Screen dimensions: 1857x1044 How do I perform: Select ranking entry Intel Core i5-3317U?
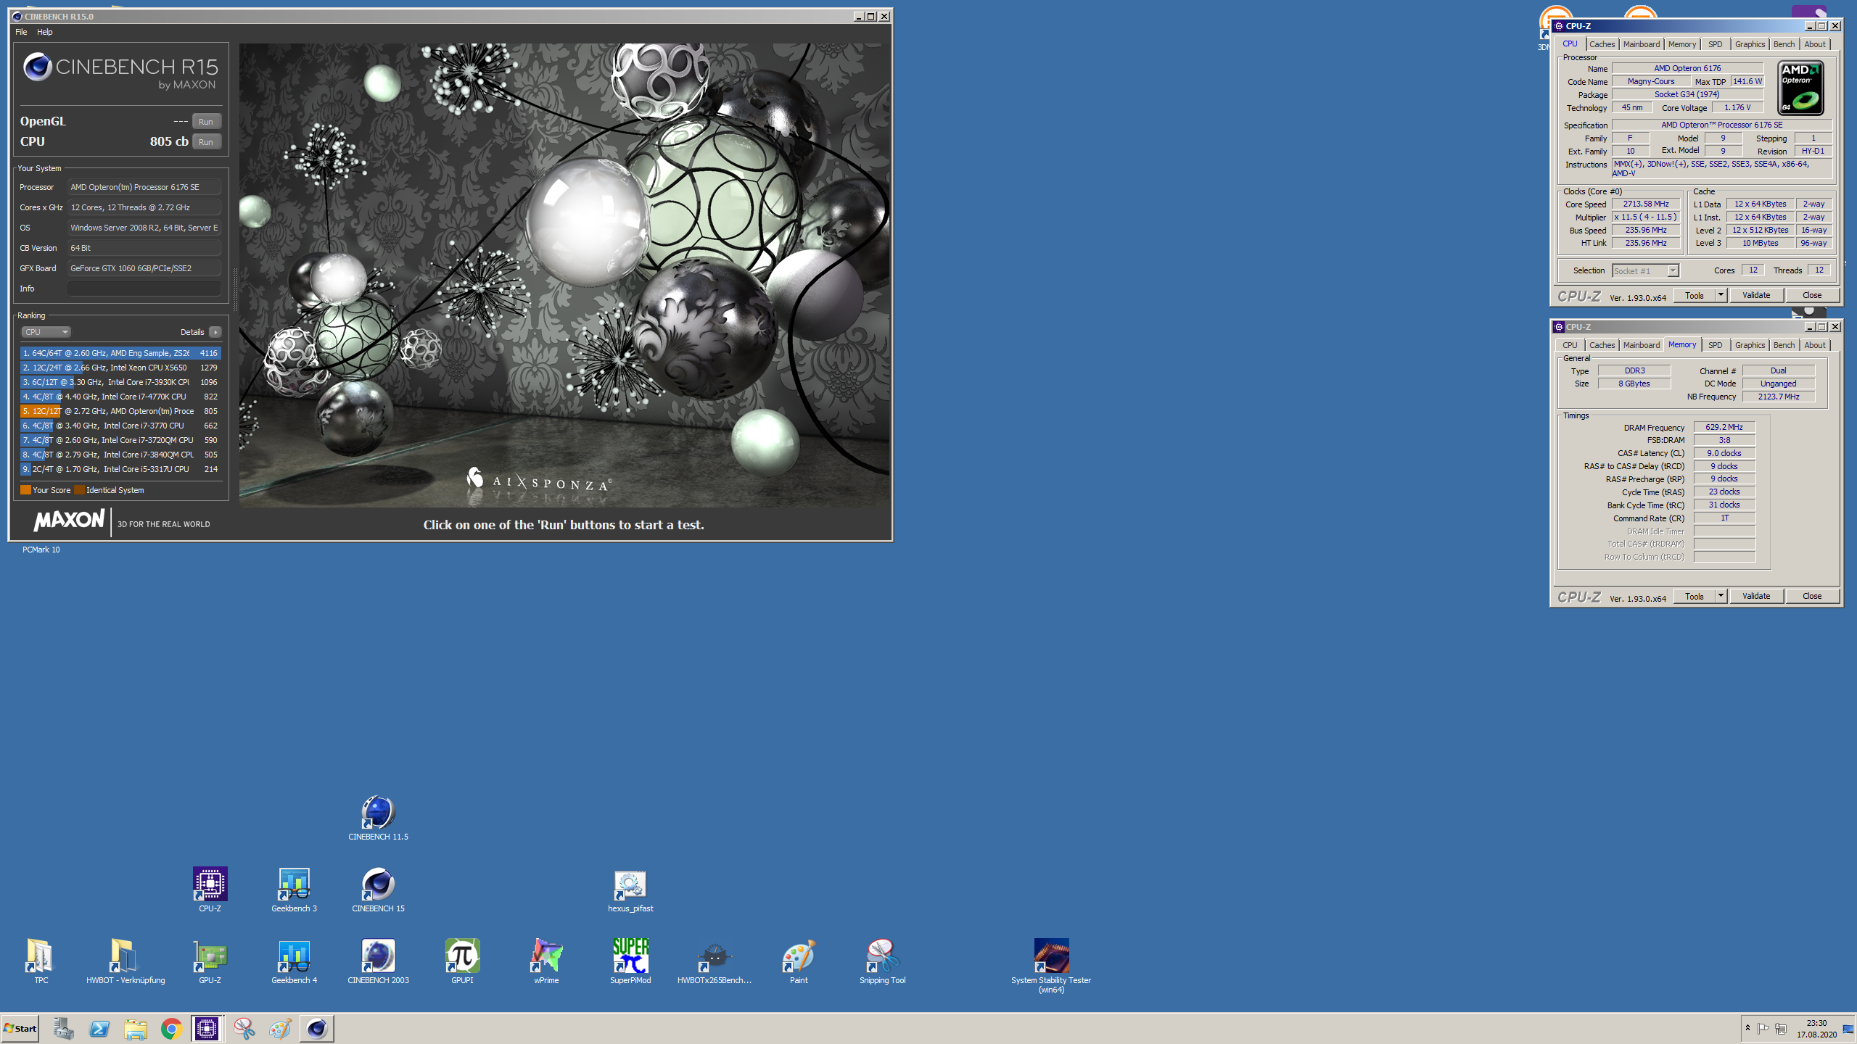(120, 469)
